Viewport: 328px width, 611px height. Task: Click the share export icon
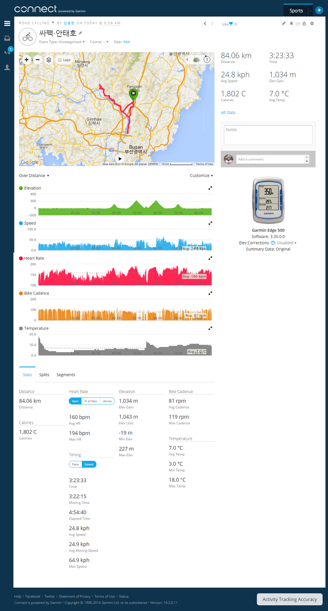pyautogui.click(x=298, y=23)
